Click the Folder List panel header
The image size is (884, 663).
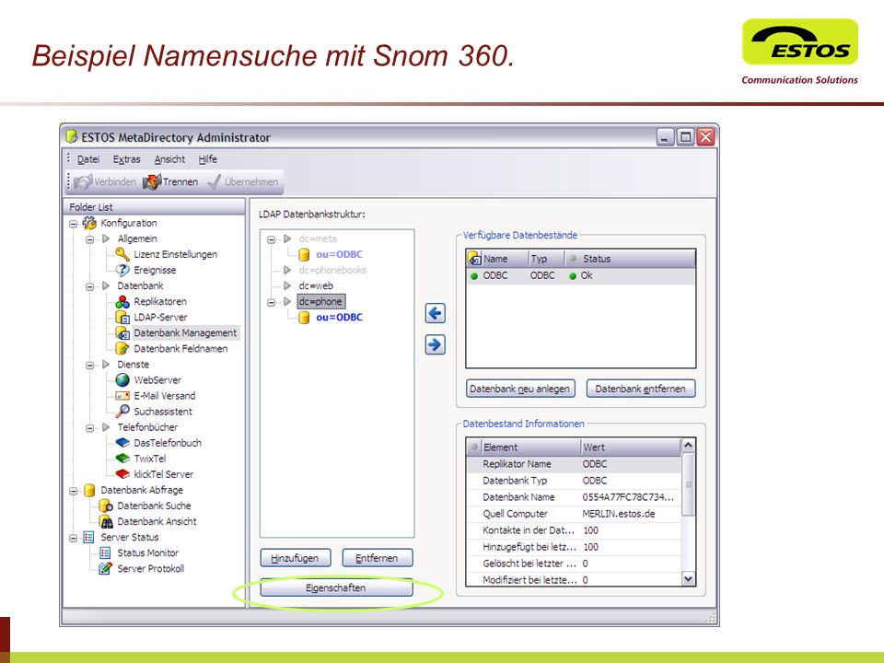click(x=154, y=207)
